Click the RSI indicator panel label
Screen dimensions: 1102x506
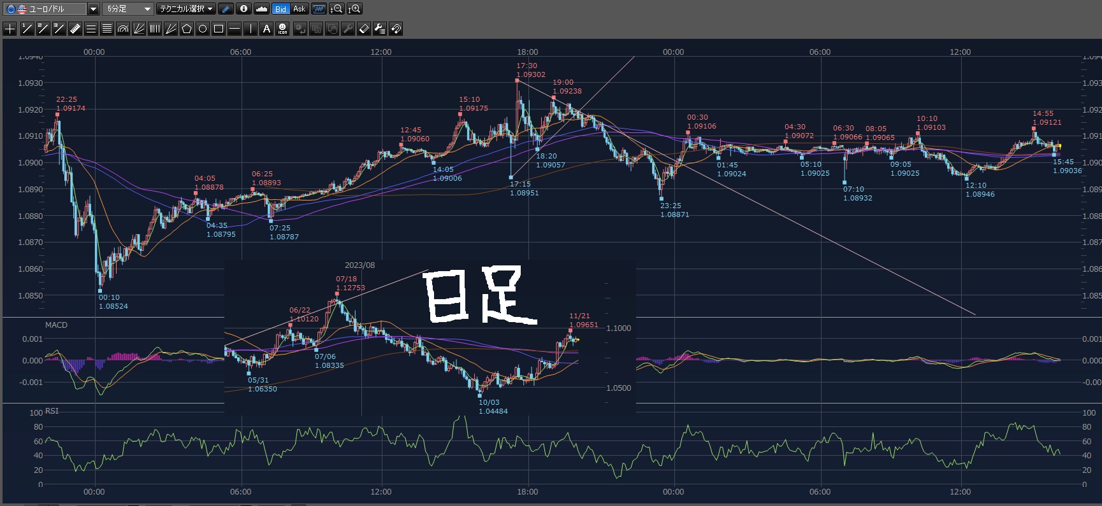[52, 411]
